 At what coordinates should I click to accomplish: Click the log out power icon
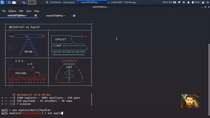tap(208, 2)
